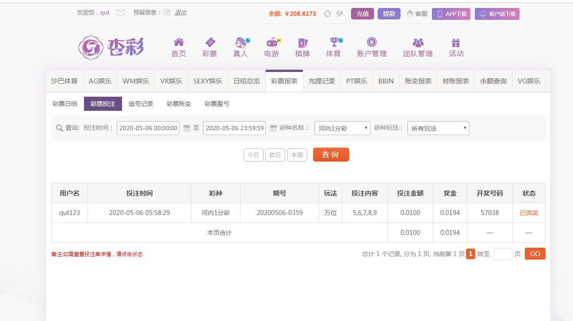Select the 彩票投注 sub-tab
The width and height of the screenshot is (573, 321).
[103, 104]
